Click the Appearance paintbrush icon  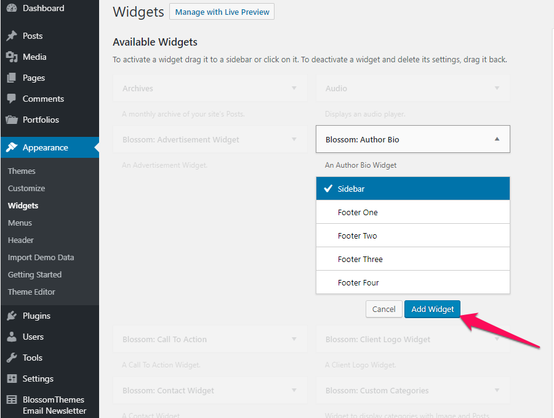tap(12, 147)
